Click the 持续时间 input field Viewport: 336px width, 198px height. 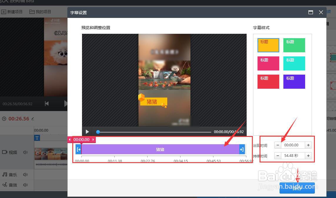[x=293, y=156]
